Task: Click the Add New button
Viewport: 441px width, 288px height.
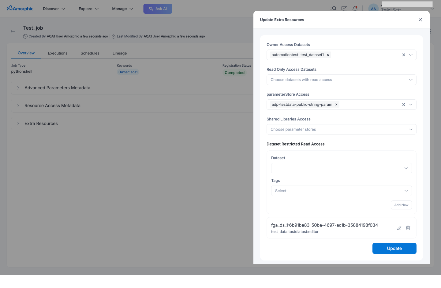Action: tap(401, 205)
